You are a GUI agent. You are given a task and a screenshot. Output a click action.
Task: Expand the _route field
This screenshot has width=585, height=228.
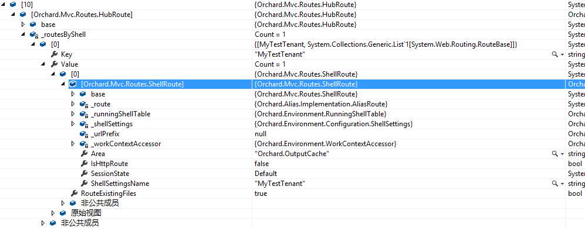click(73, 104)
